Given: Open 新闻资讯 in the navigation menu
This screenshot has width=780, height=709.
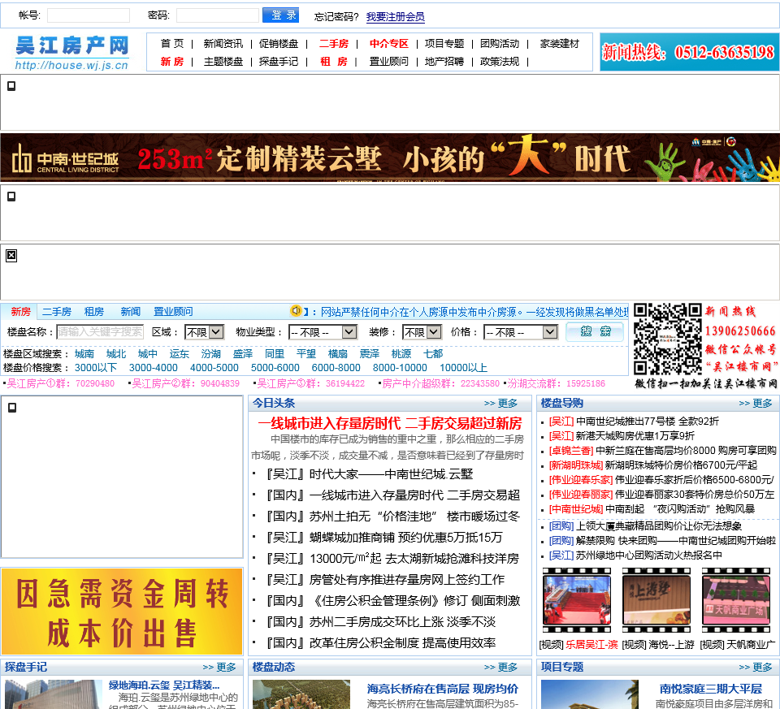Looking at the screenshot, I should coord(223,44).
